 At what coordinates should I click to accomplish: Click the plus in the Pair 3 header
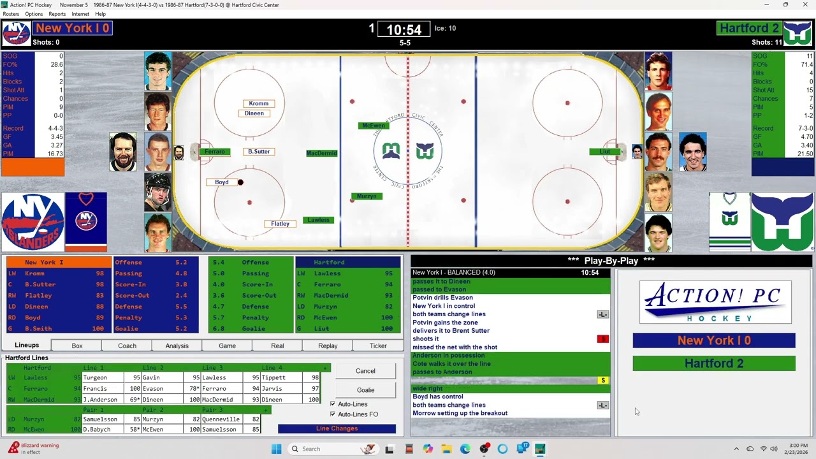266,410
